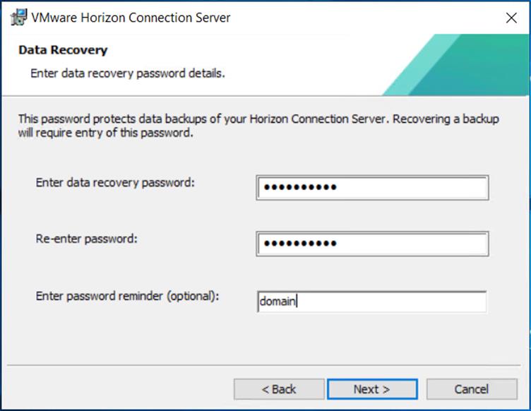Go back with the "< Back" button
This screenshot has width=531, height=411.
[x=279, y=389]
